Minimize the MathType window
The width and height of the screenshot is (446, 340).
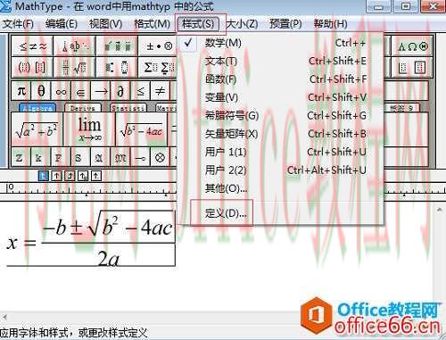click(379, 6)
